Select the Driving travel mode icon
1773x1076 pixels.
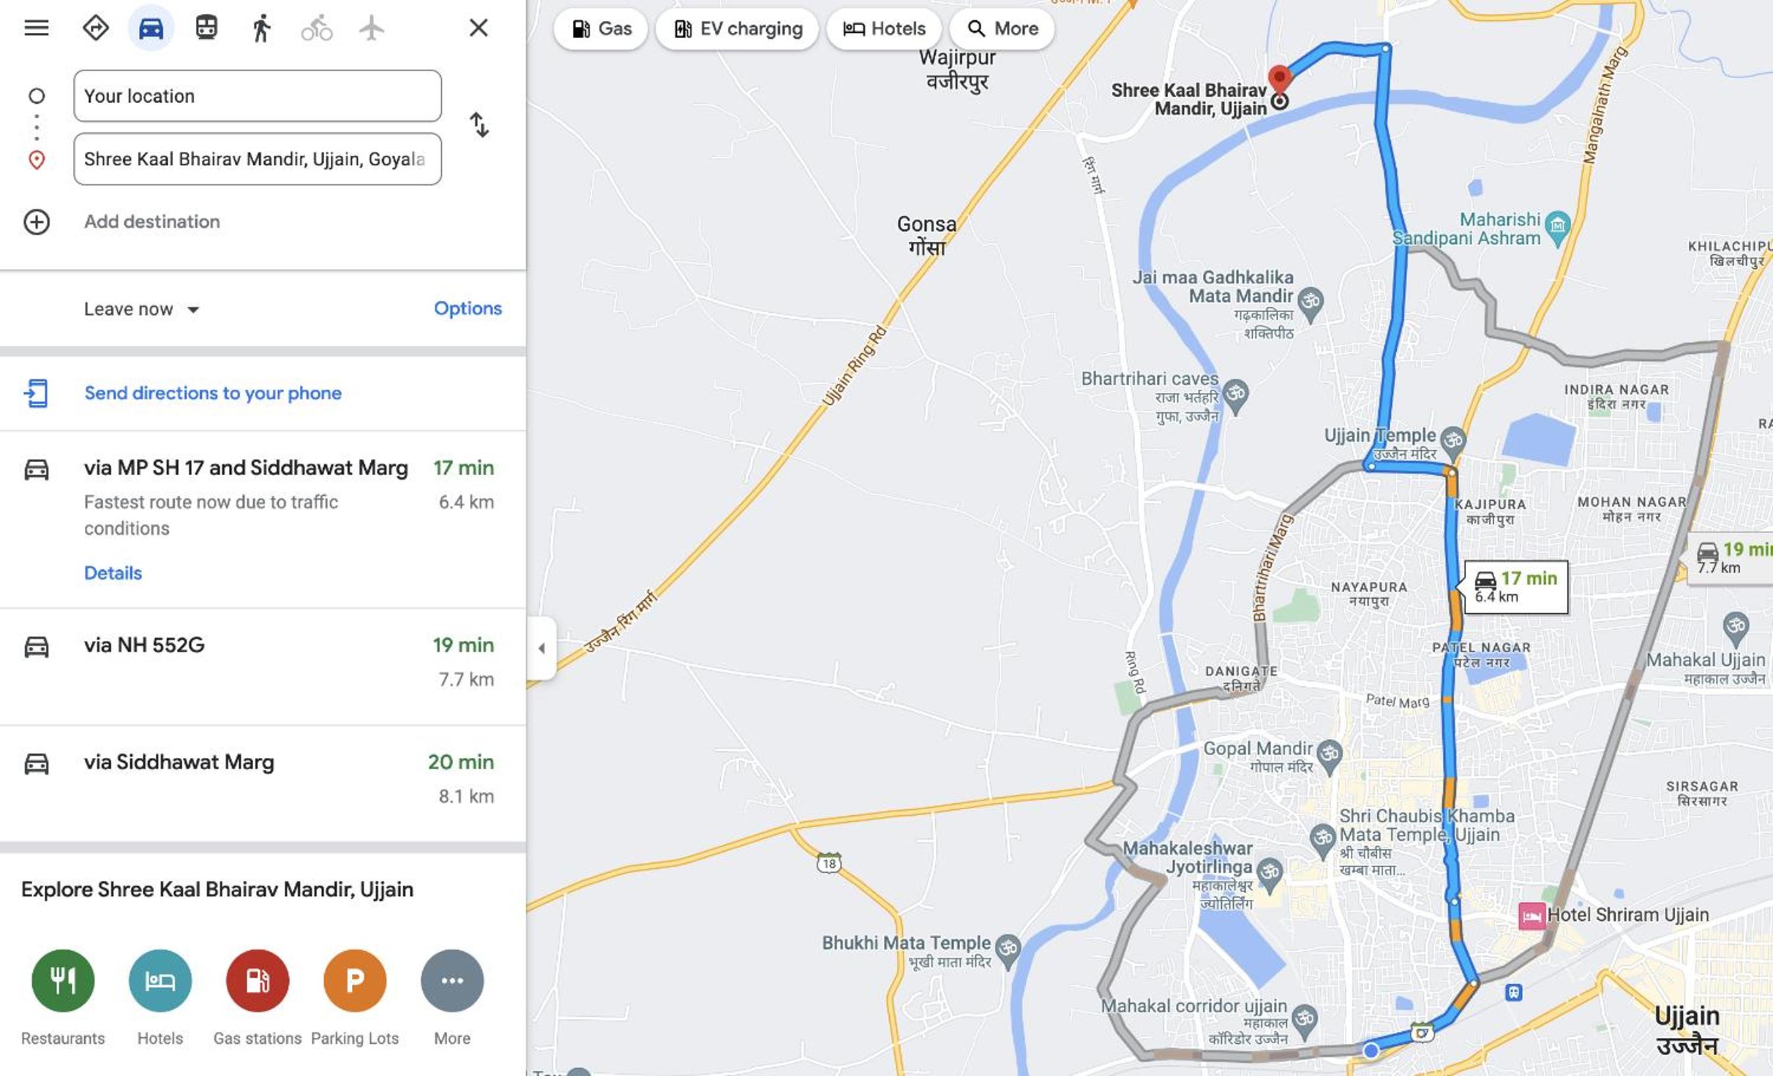point(151,28)
